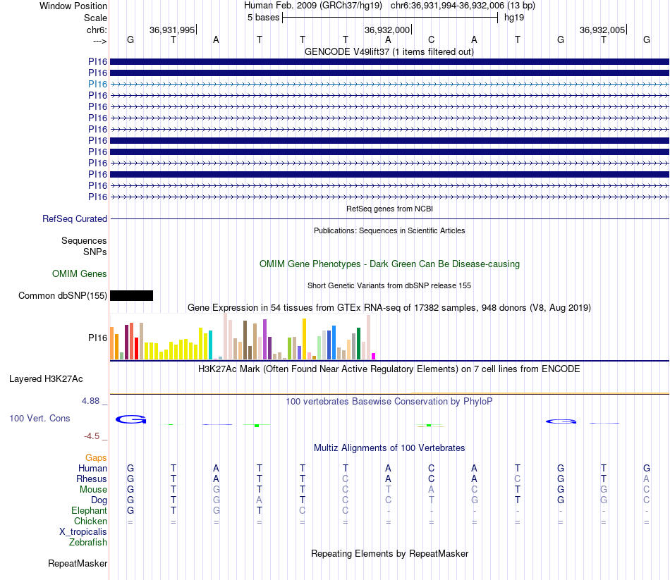Open the RepeatMasker track label
This screenshot has width=670, height=580.
(78, 564)
